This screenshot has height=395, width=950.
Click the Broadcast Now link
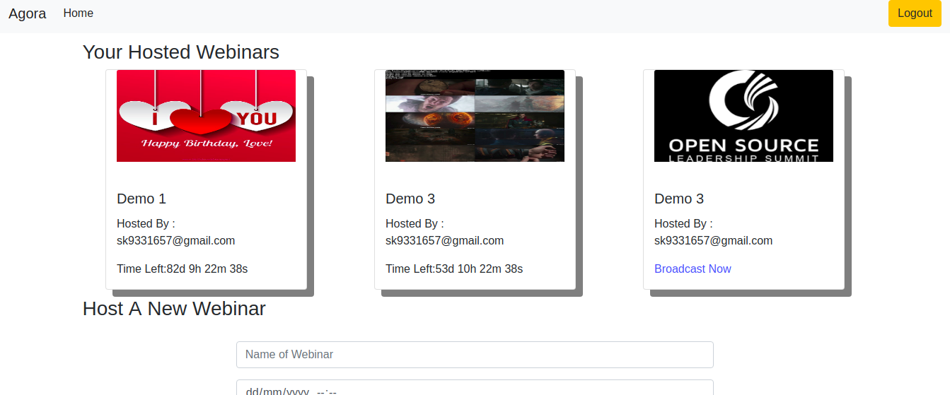click(x=693, y=269)
